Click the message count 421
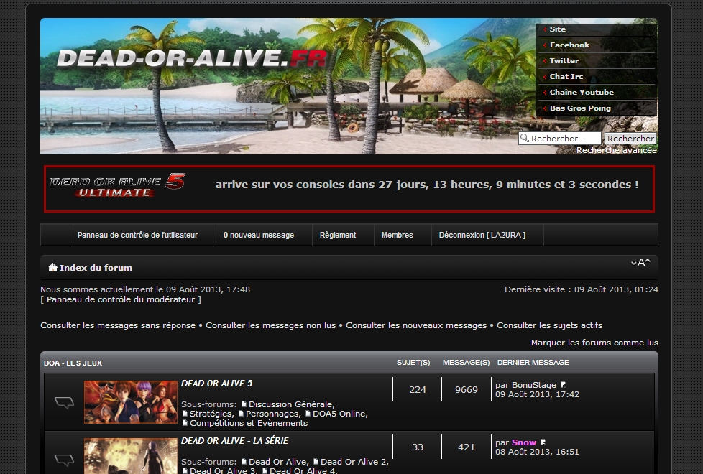The height and width of the screenshot is (474, 703). tap(467, 447)
